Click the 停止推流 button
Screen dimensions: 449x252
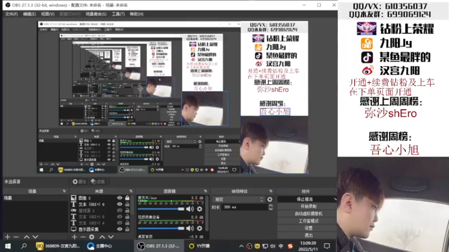click(x=305, y=199)
